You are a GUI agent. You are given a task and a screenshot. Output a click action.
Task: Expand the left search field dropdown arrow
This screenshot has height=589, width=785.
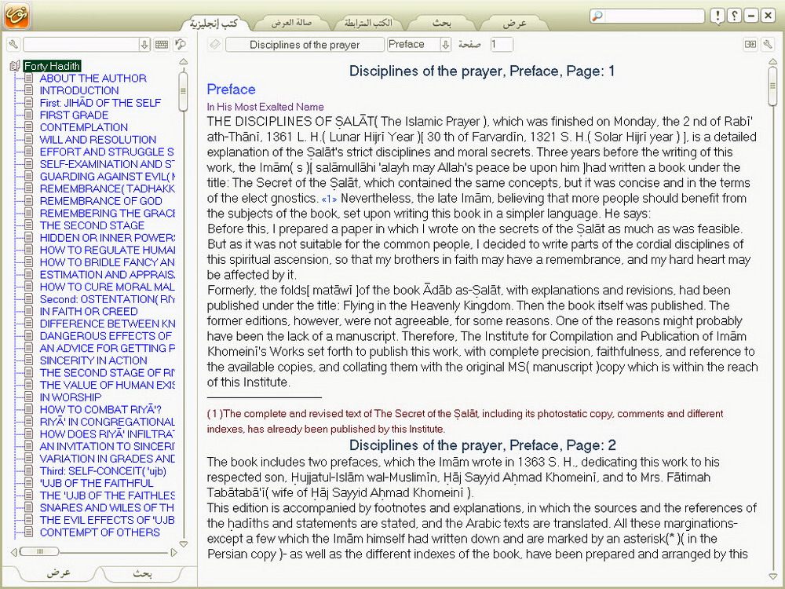coord(144,45)
